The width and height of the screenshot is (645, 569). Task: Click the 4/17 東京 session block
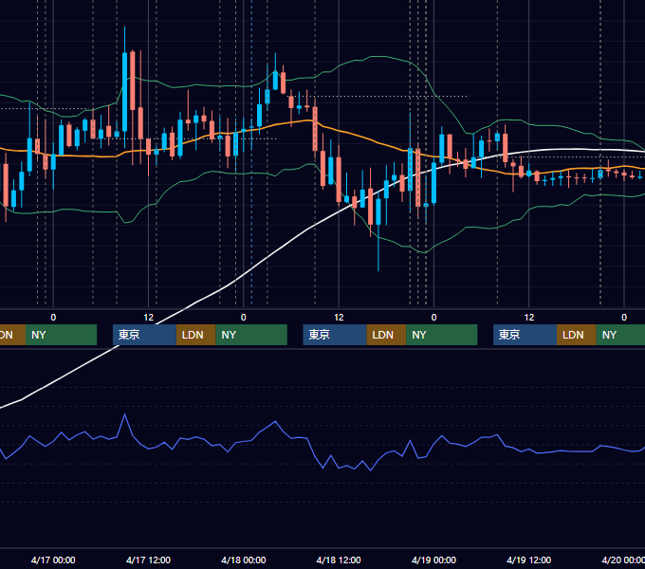pos(144,335)
